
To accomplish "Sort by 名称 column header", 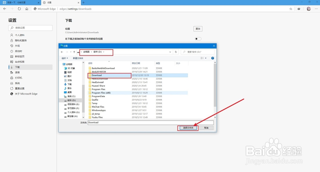I will 109,63.
